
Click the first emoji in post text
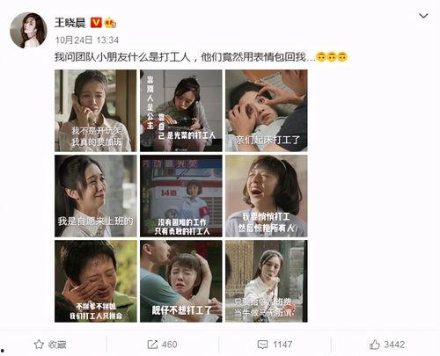321,57
